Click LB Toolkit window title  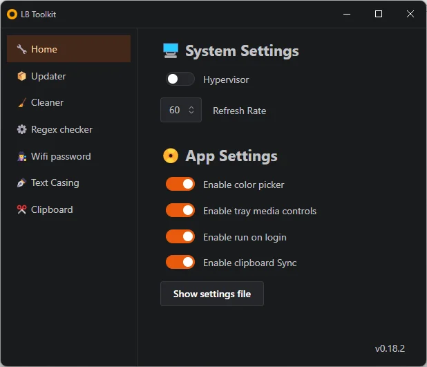[x=39, y=14]
